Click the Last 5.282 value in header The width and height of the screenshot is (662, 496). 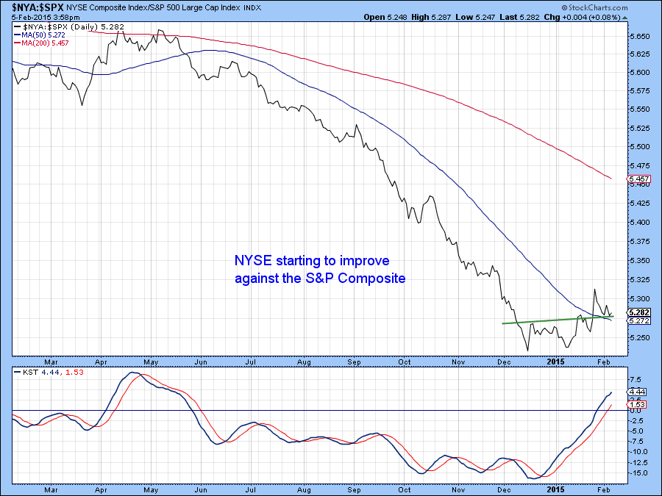pos(520,18)
